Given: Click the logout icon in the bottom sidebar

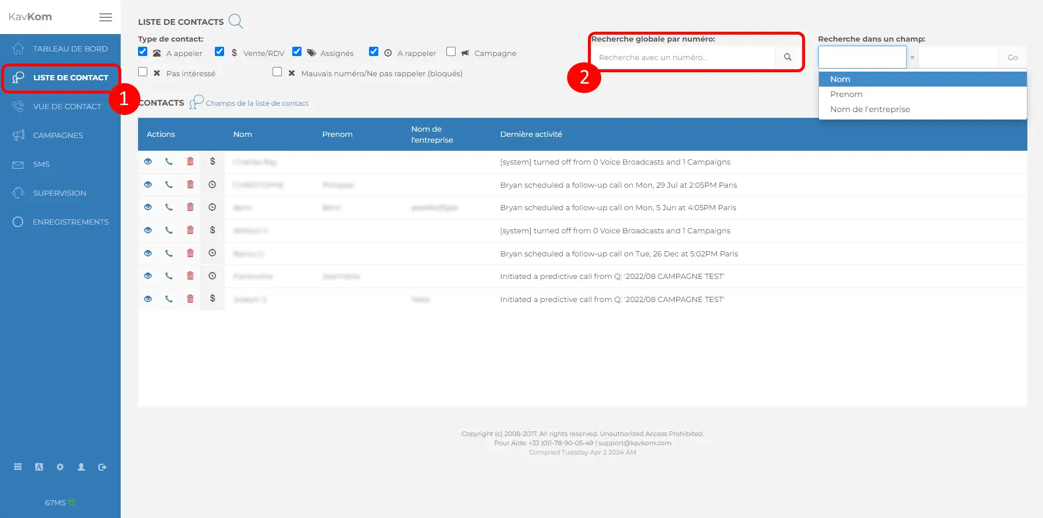Looking at the screenshot, I should 102,467.
